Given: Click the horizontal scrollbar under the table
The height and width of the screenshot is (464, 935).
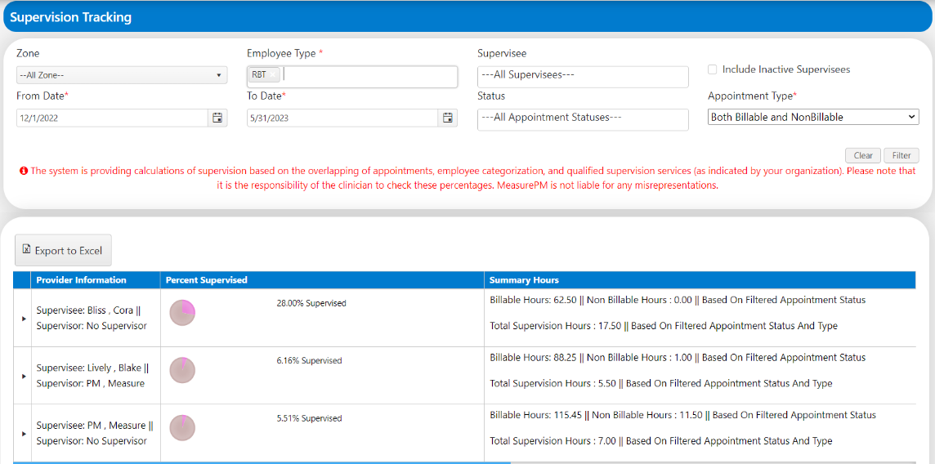Looking at the screenshot, I should (262, 462).
